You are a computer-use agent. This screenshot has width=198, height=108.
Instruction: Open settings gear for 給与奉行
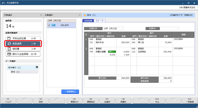(37, 67)
